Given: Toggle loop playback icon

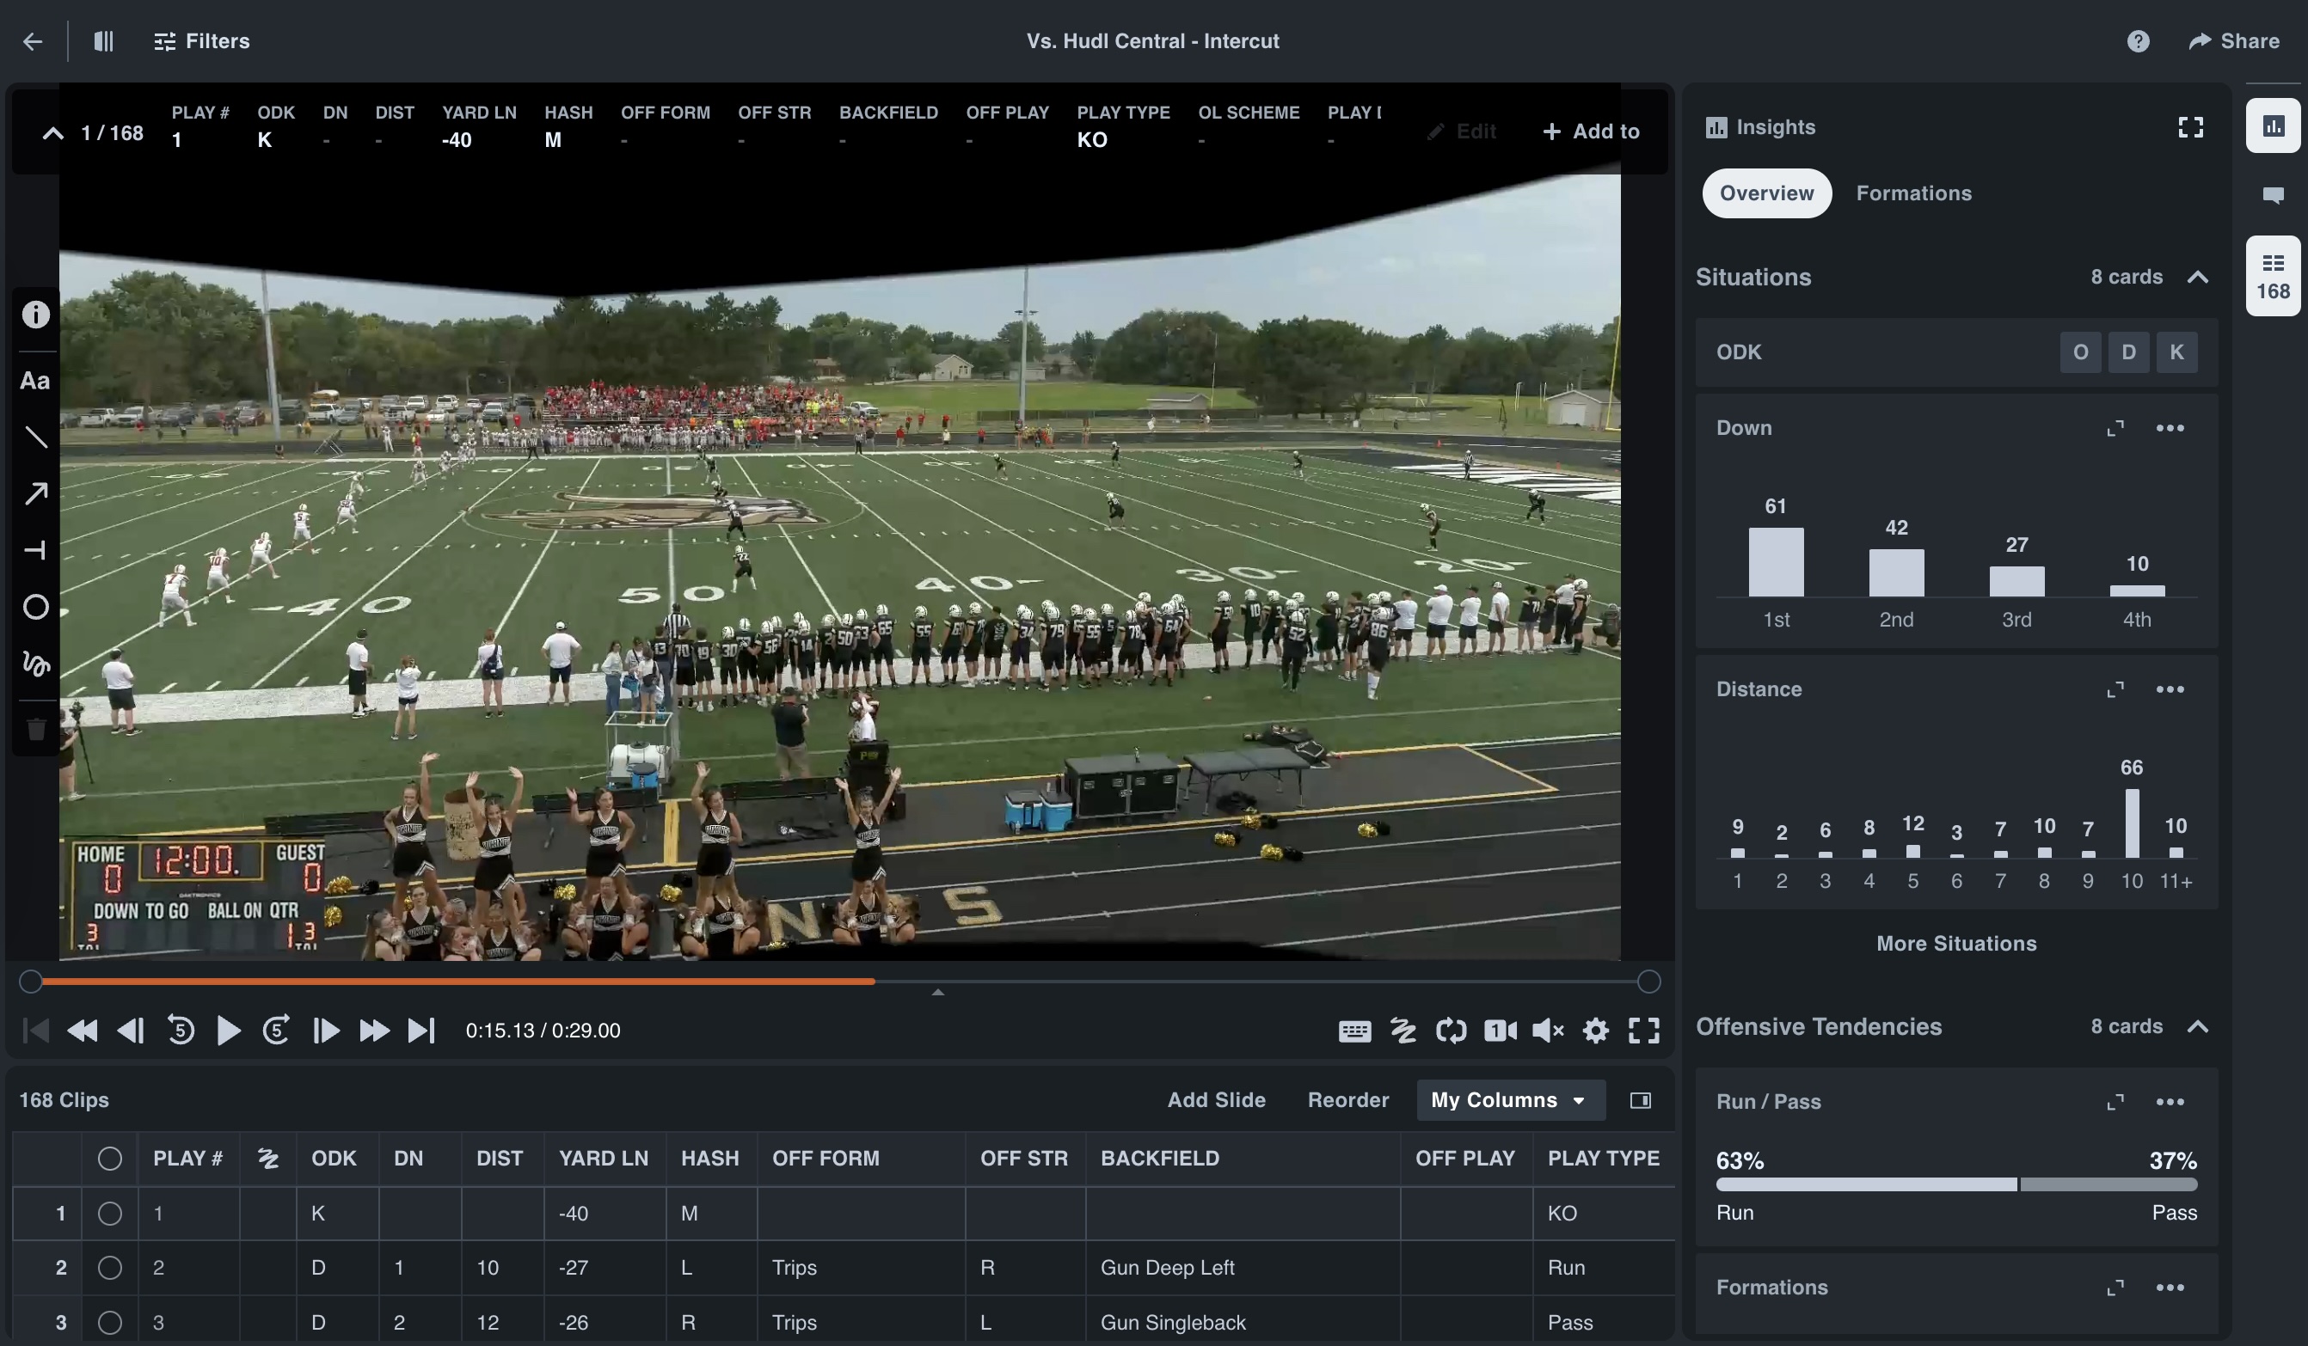Looking at the screenshot, I should pos(1452,1031).
